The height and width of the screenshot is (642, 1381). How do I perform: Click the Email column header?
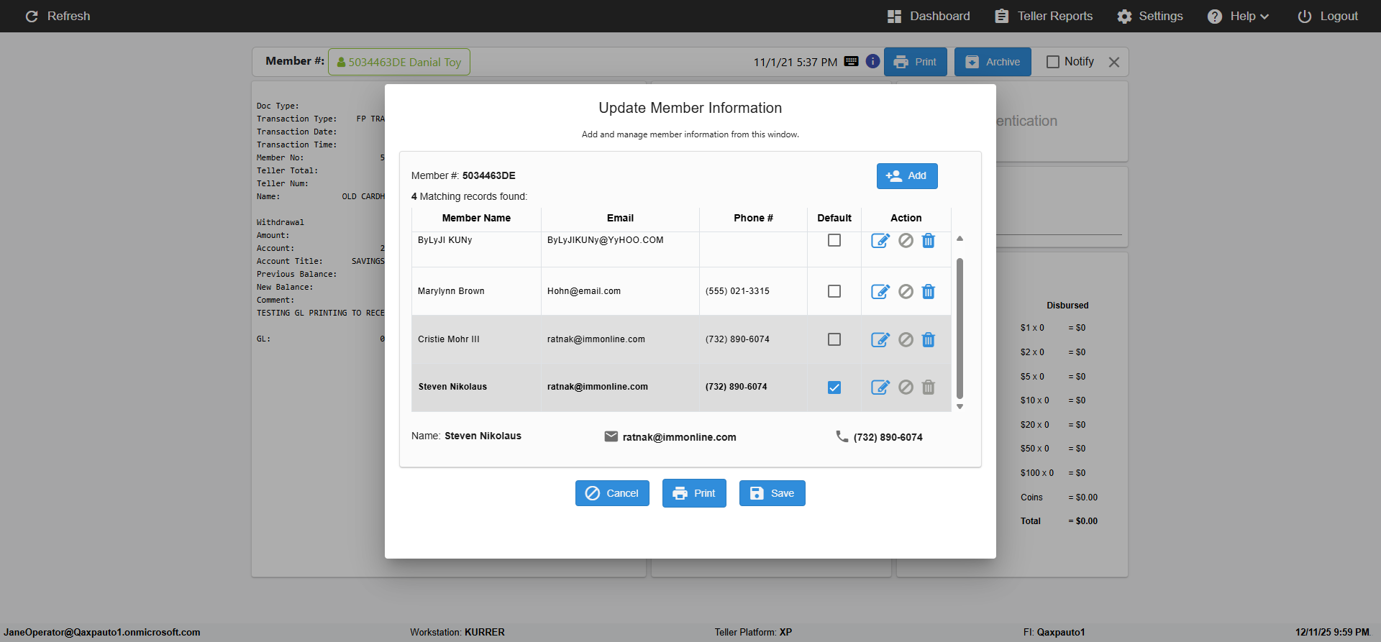pyautogui.click(x=620, y=218)
